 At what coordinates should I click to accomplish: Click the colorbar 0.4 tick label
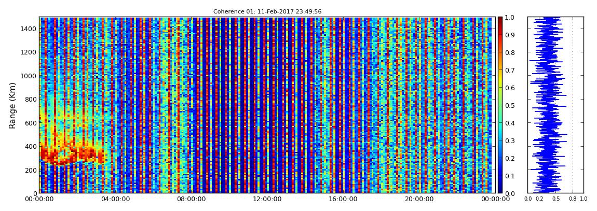tap(509, 123)
